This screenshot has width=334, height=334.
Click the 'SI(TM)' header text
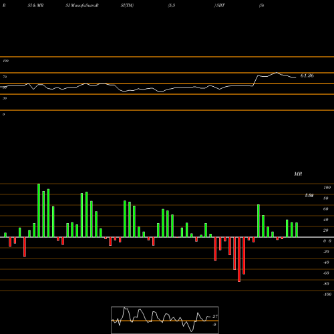127,5
